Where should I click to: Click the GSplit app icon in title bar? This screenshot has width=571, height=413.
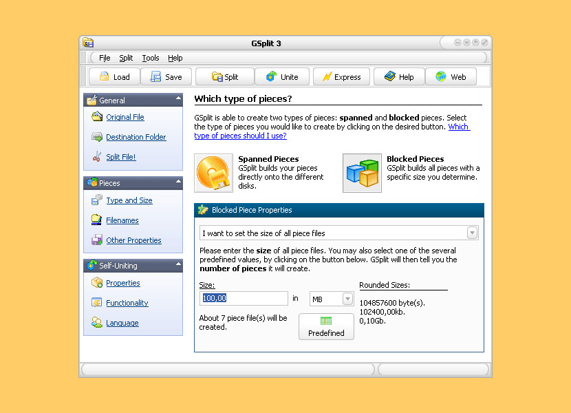[88, 43]
